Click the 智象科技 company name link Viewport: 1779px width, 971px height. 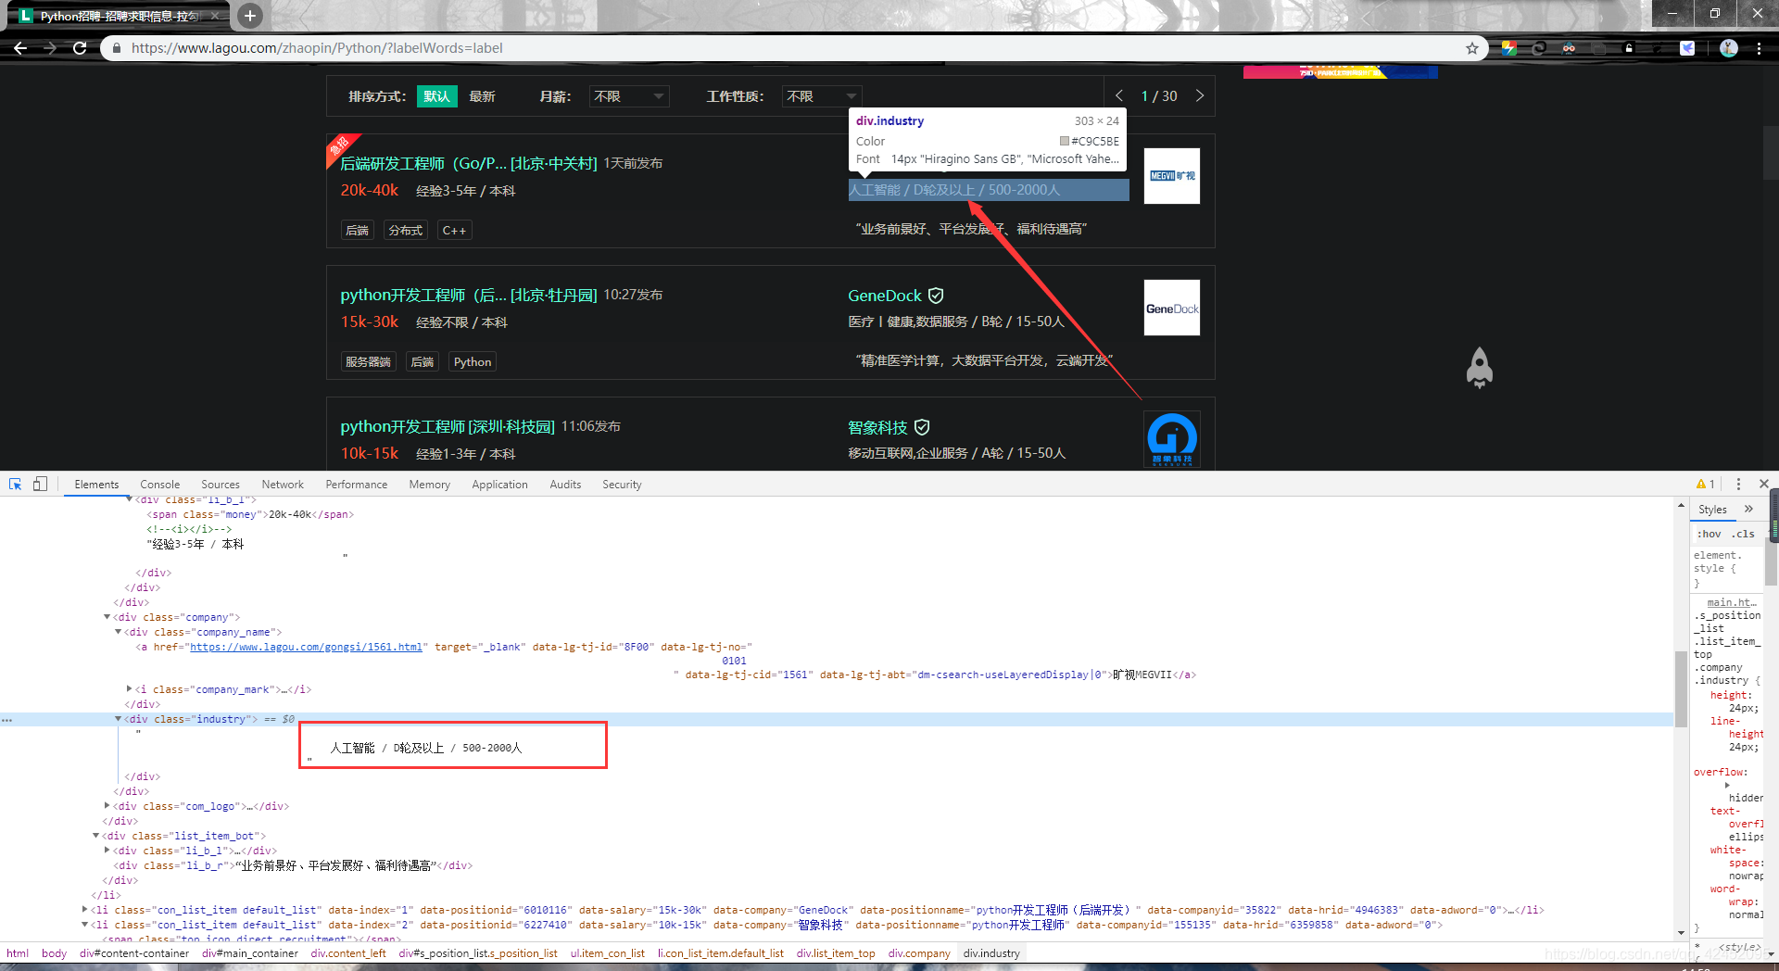[877, 427]
